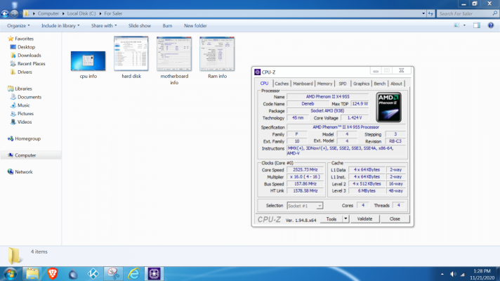Refresh folder using address bar icon

430,13
